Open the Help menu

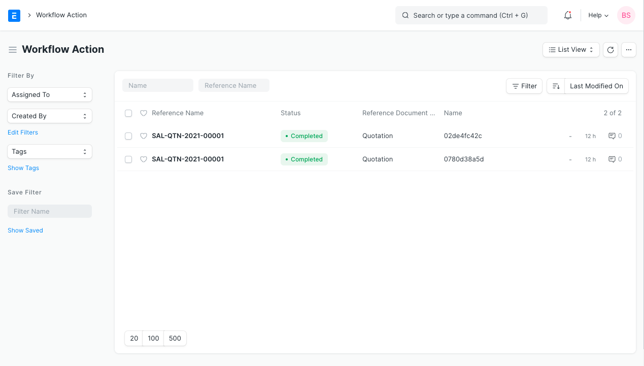click(597, 15)
